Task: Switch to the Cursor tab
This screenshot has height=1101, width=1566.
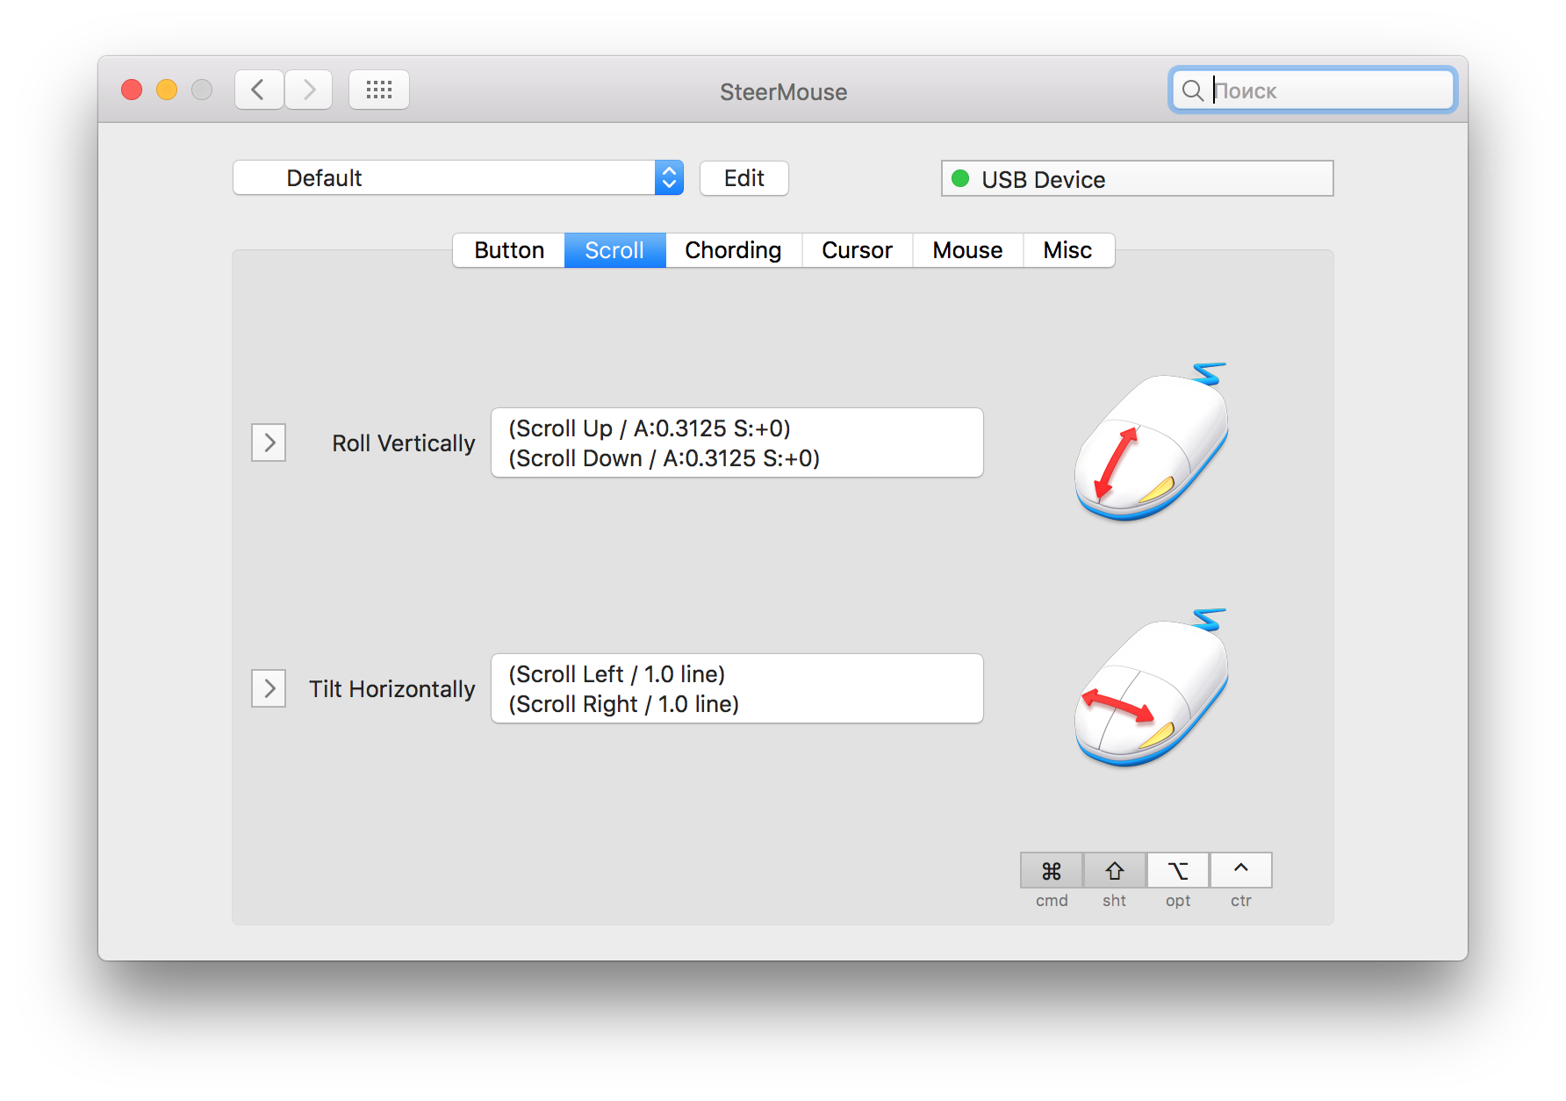Action: pos(857,250)
